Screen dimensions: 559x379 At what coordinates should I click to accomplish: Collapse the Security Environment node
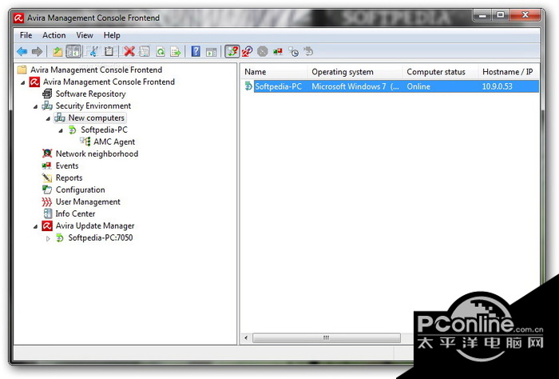35,106
